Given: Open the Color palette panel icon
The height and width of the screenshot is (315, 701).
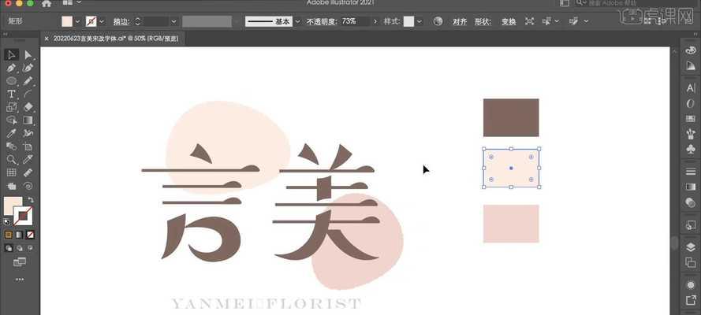Looking at the screenshot, I should 691,50.
